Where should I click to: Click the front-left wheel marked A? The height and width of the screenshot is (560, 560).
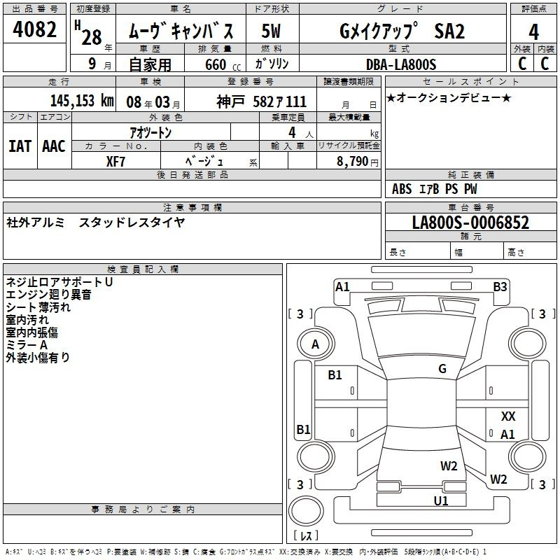pos(316,344)
